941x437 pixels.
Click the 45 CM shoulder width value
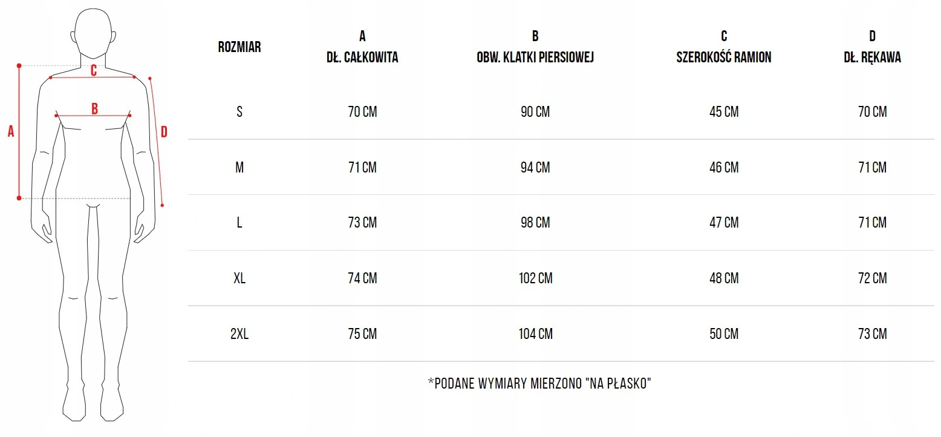coord(724,112)
